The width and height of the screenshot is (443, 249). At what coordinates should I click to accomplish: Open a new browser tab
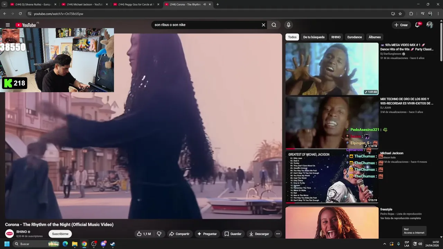217,4
